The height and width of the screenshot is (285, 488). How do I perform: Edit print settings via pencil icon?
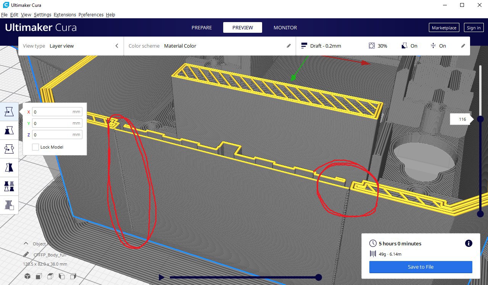[463, 46]
